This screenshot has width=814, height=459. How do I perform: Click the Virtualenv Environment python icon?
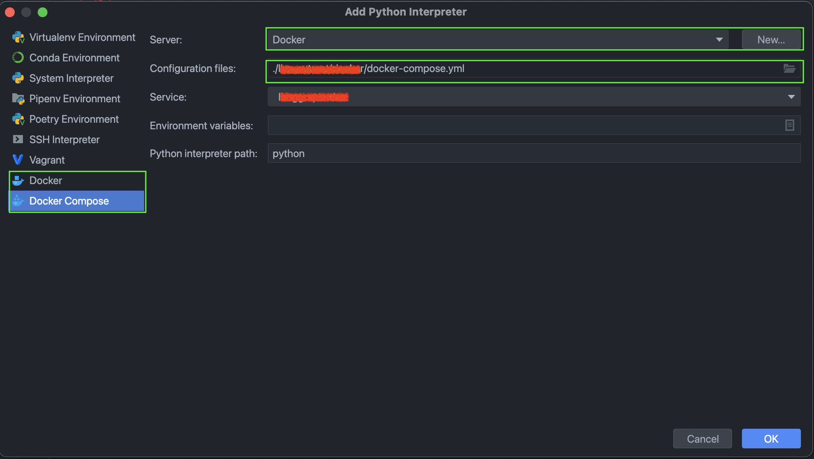coord(18,38)
